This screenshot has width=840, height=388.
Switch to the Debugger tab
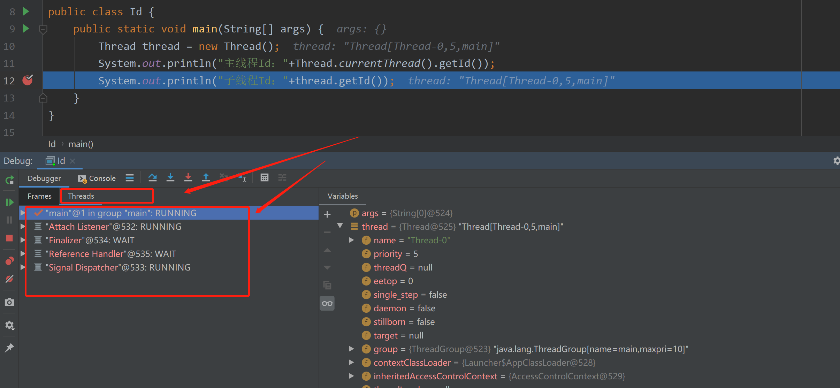coord(44,178)
